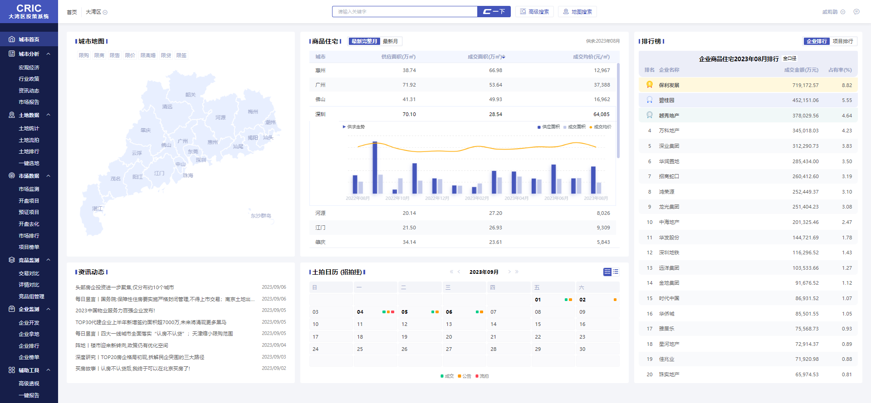The width and height of the screenshot is (871, 403).
Task: Switch to 项目排行 ranking tab
Action: click(x=843, y=41)
